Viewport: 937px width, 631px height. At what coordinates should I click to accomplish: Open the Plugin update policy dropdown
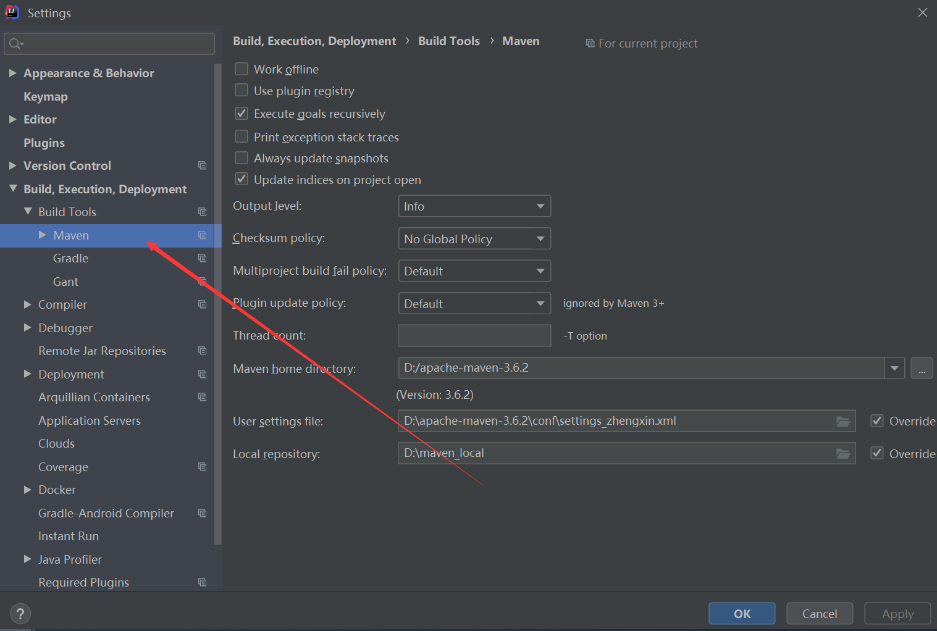tap(474, 303)
